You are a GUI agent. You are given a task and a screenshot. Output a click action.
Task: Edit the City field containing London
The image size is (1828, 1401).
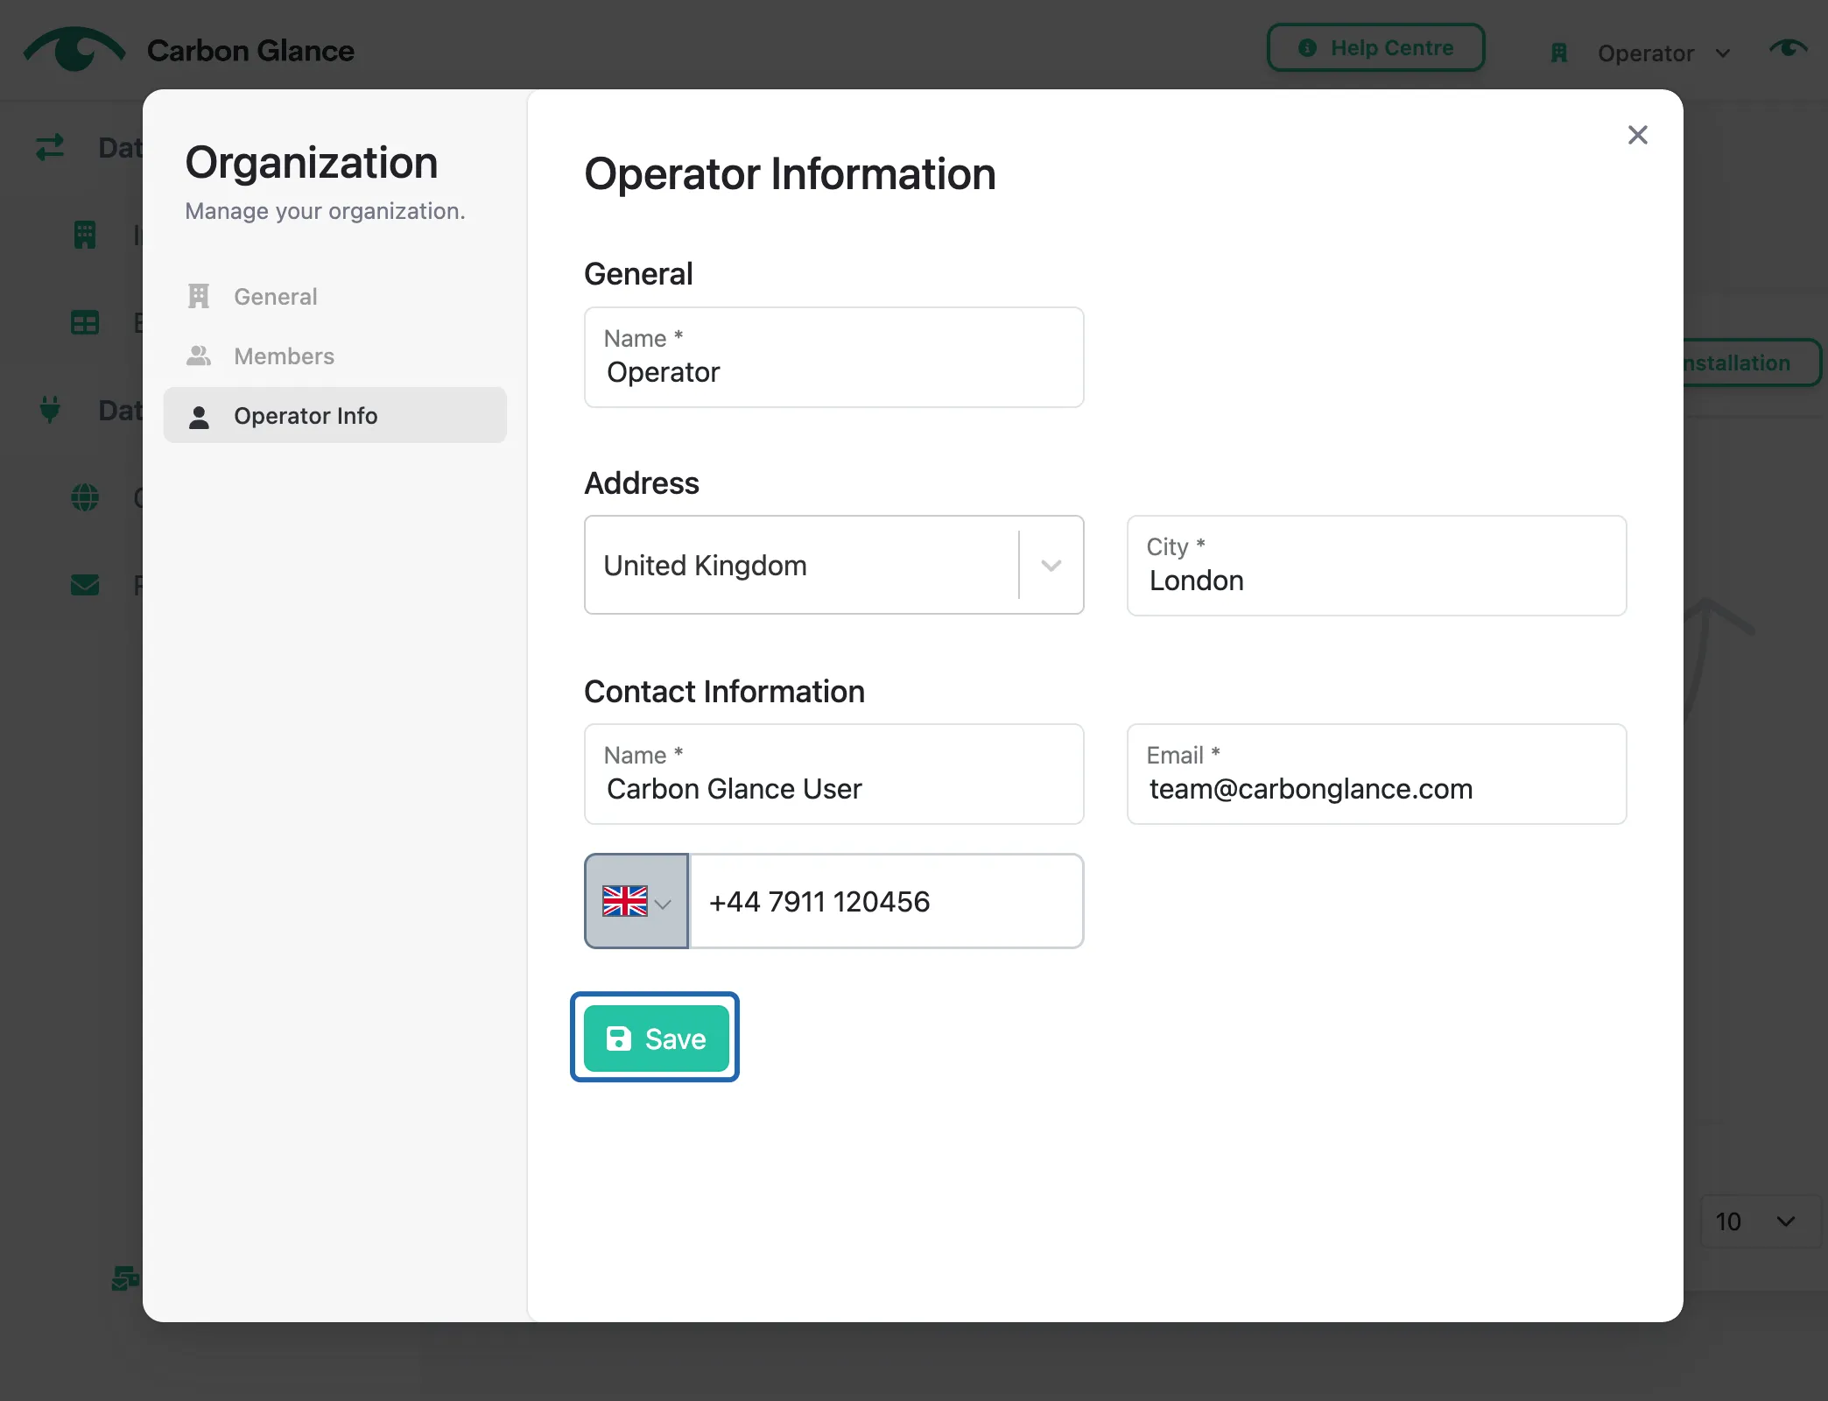pos(1376,566)
